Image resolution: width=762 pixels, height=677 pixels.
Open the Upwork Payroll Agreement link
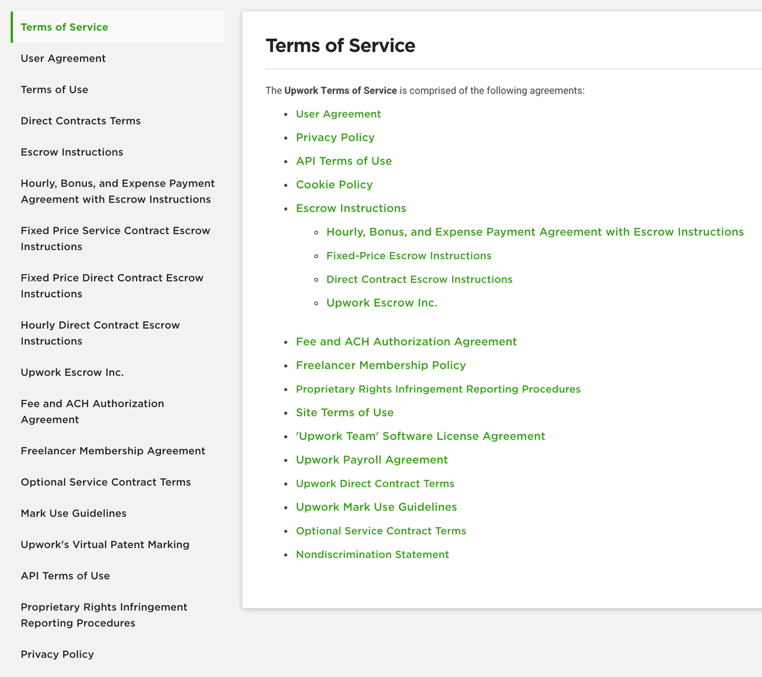point(372,460)
